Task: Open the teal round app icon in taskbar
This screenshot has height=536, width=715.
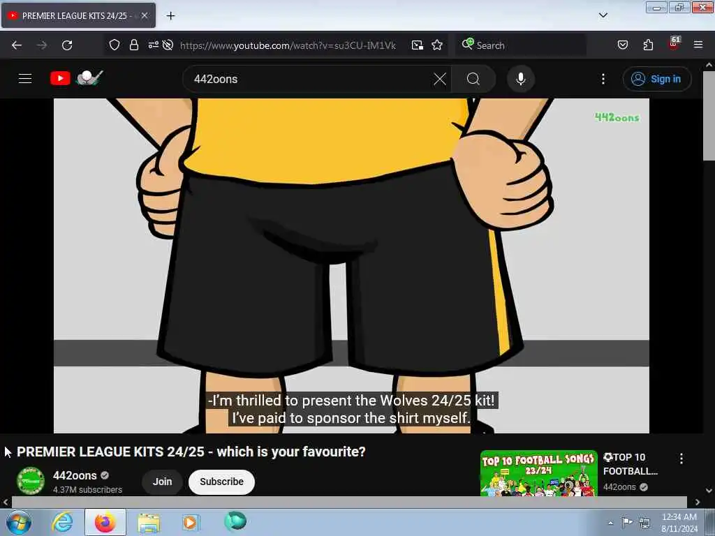Action: click(235, 521)
